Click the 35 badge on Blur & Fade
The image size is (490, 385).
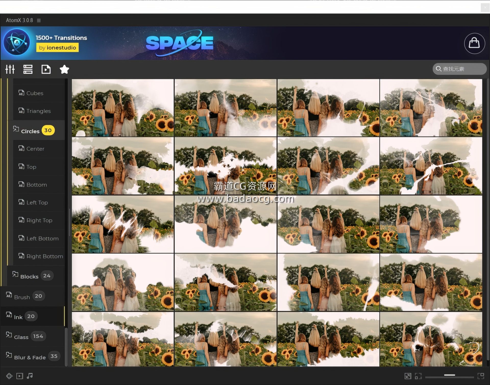tap(54, 356)
